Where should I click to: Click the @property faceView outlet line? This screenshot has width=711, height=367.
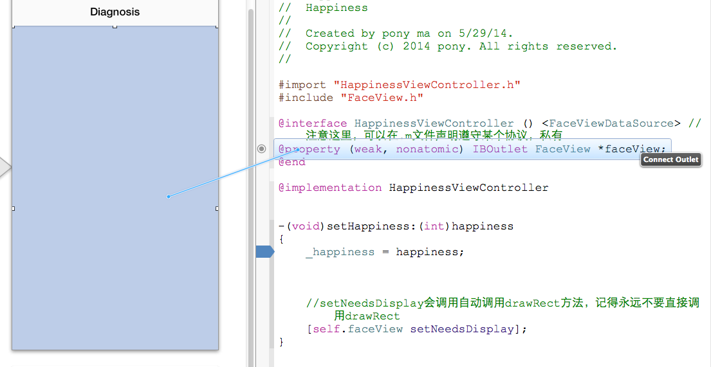click(472, 149)
